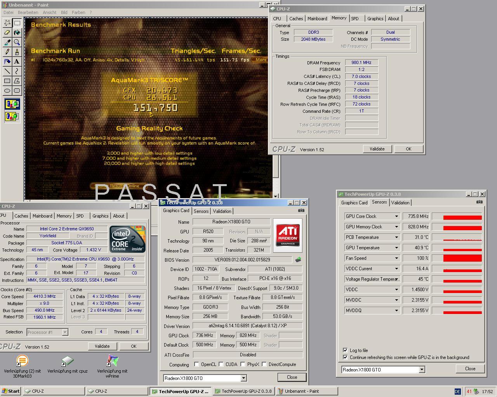The width and height of the screenshot is (497, 397).
Task: Click the DE language indicator in system tray
Action: click(457, 392)
